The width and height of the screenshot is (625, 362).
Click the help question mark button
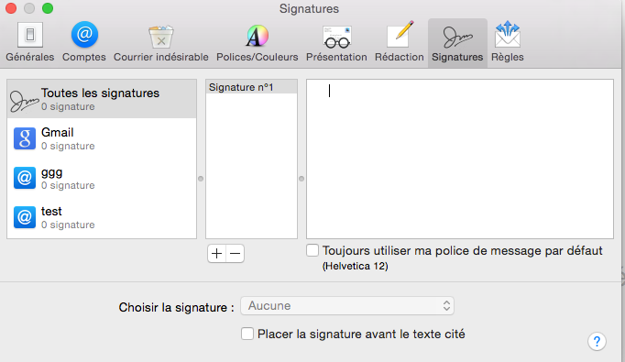pos(597,341)
